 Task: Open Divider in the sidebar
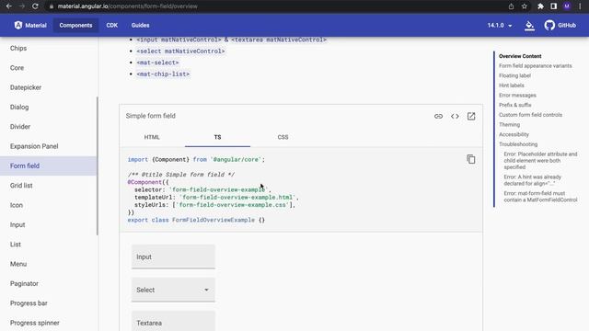[49, 127]
